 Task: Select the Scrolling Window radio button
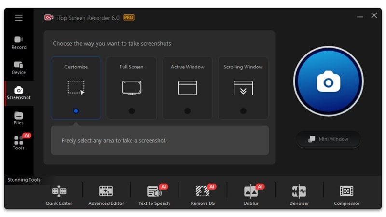(243, 111)
